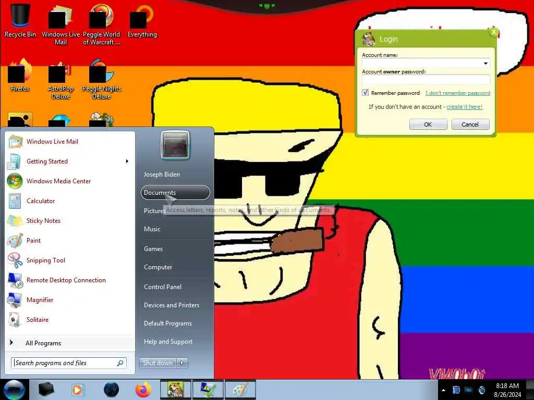Switch to the warning checkmark taskbar app

[x=208, y=390]
